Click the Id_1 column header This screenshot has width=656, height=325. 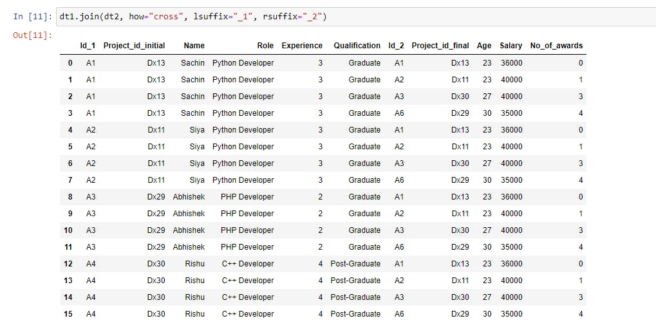[x=88, y=46]
